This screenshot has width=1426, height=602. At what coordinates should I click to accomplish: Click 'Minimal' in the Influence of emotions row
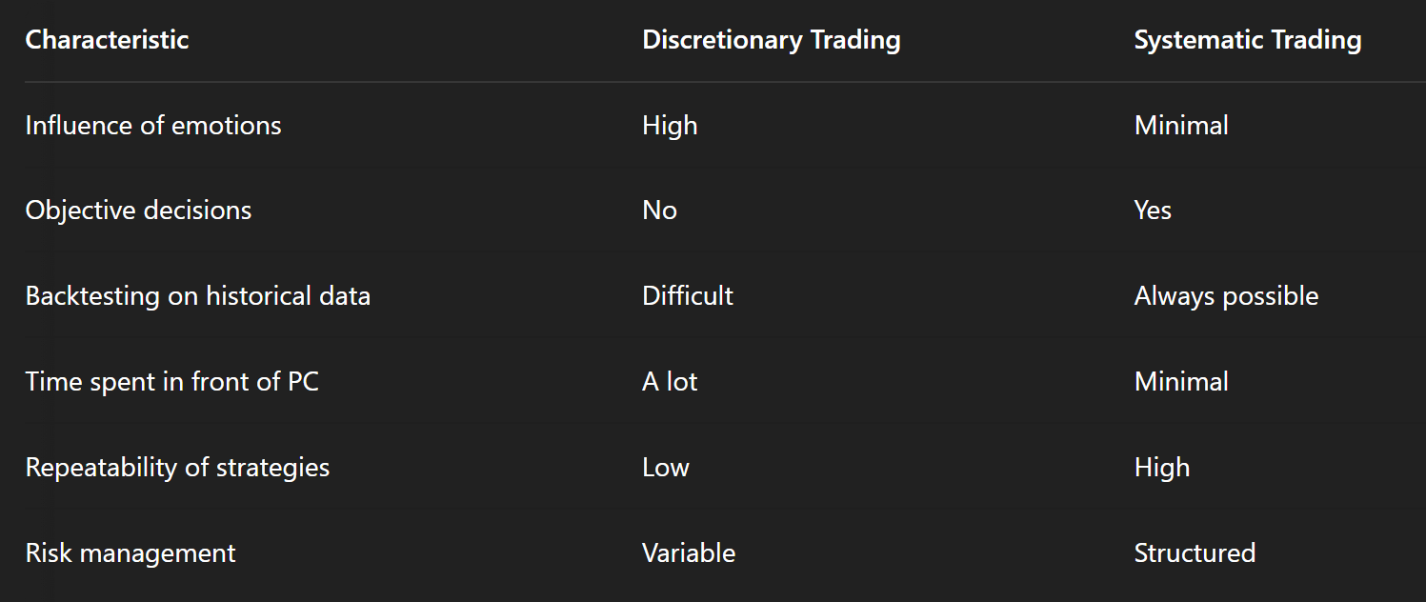click(1181, 126)
